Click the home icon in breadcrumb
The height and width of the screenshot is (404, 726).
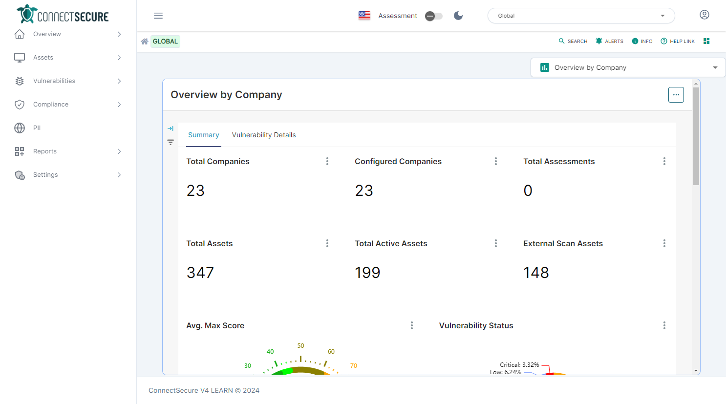tap(145, 42)
